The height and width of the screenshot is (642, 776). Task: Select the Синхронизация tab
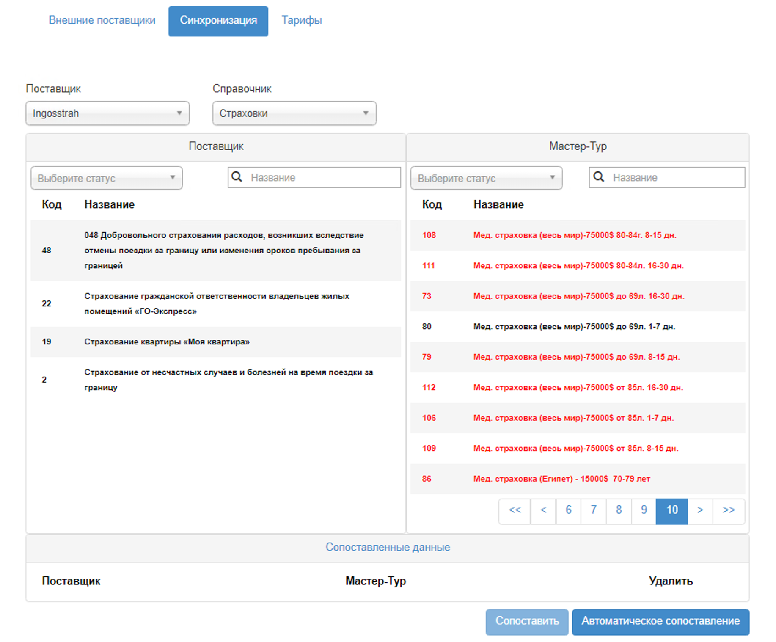(x=218, y=21)
